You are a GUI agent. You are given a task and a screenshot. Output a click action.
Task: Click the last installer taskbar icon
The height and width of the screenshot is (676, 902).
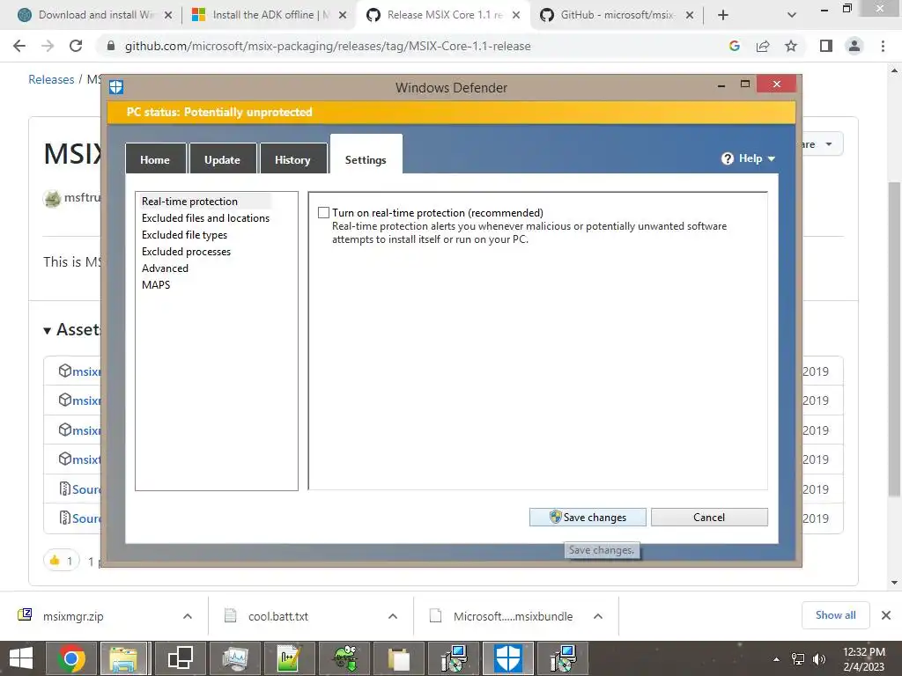(563, 658)
